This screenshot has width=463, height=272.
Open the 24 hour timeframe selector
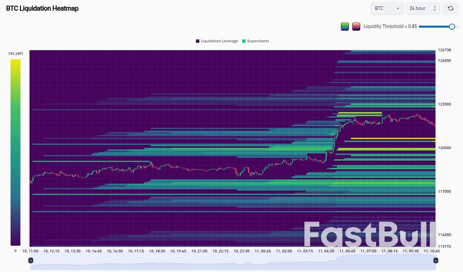423,8
